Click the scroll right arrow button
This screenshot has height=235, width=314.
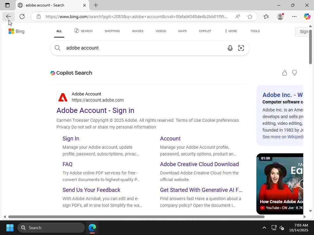304,217
